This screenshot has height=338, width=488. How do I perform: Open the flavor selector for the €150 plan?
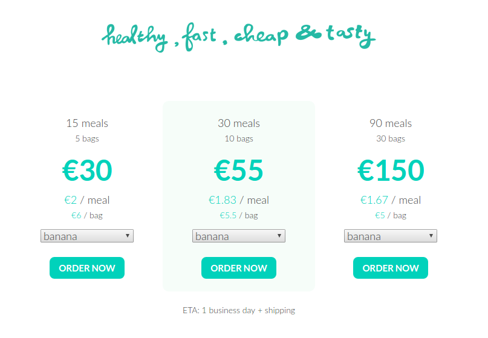pos(391,236)
